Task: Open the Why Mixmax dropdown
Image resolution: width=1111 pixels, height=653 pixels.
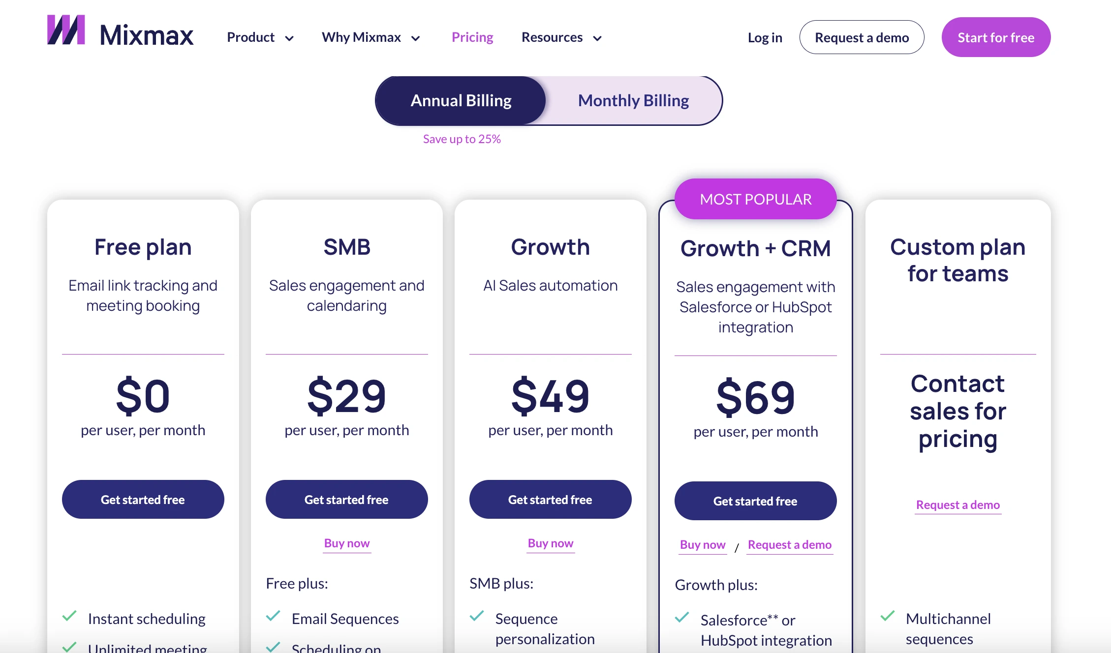Action: (371, 37)
